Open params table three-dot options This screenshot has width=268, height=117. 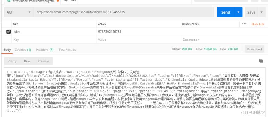pyautogui.click(x=244, y=24)
